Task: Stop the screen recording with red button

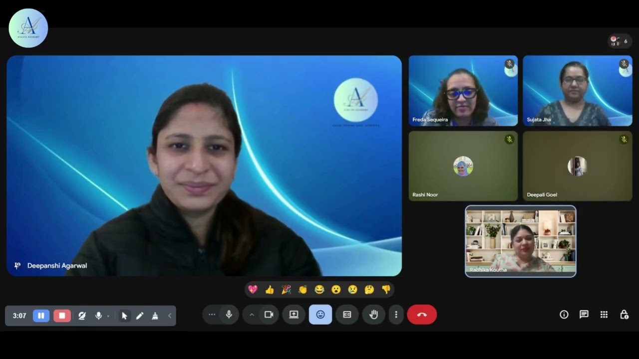Action: click(62, 316)
